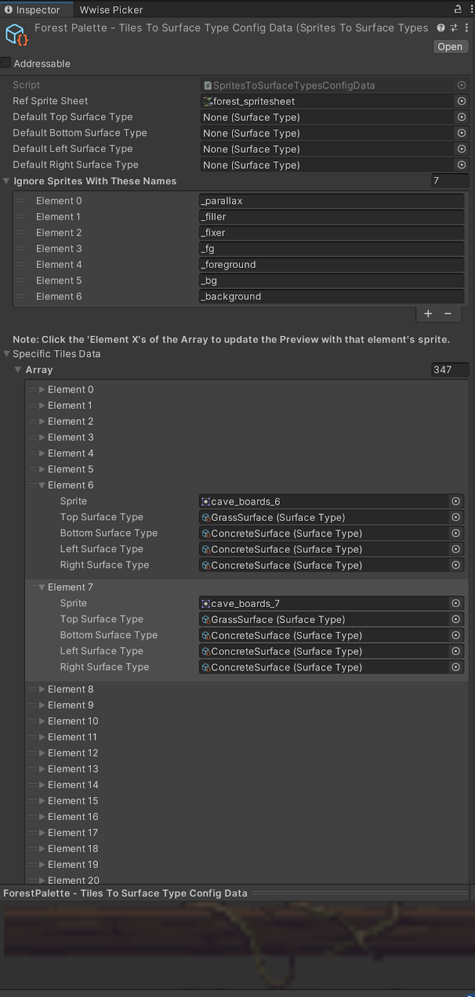475x997 pixels.
Task: Collapse Ignore Sprites With These Names list
Action: pyautogui.click(x=7, y=181)
